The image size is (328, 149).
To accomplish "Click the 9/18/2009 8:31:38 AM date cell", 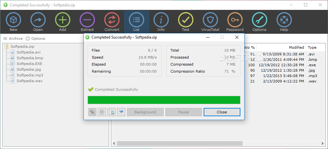I will (x=284, y=54).
